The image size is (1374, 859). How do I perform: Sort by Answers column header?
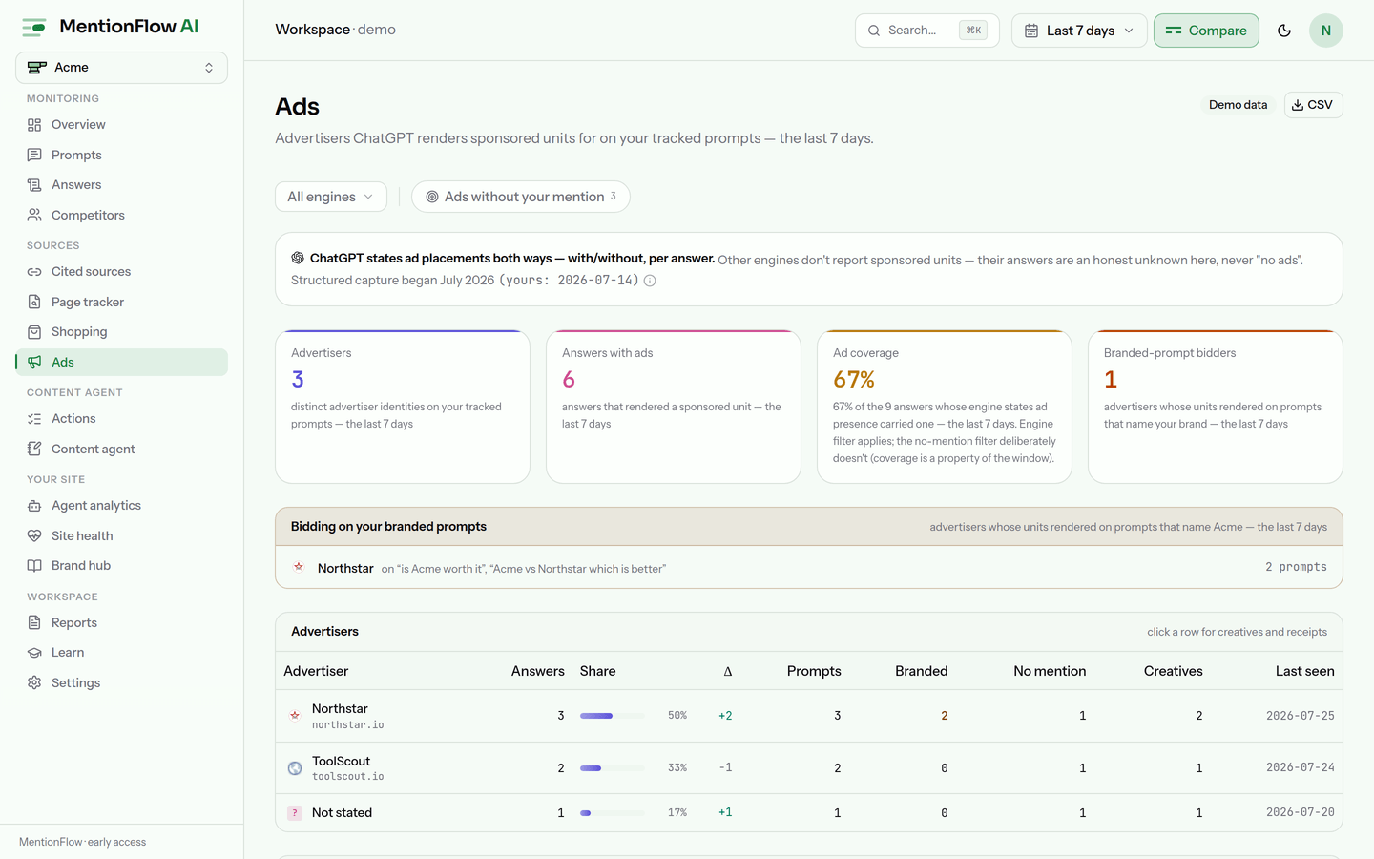pyautogui.click(x=537, y=671)
